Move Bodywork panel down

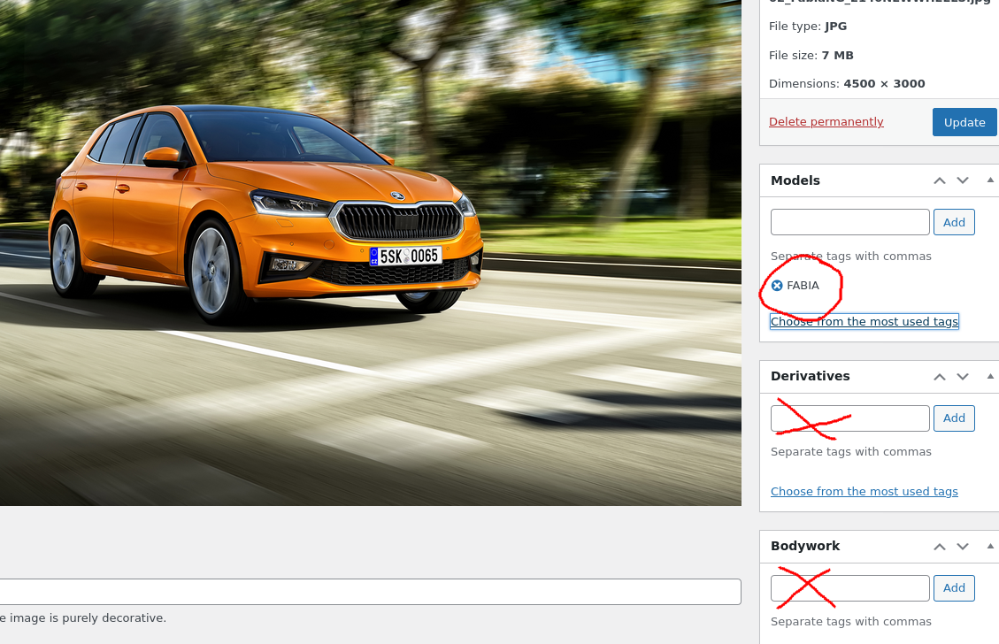point(963,547)
